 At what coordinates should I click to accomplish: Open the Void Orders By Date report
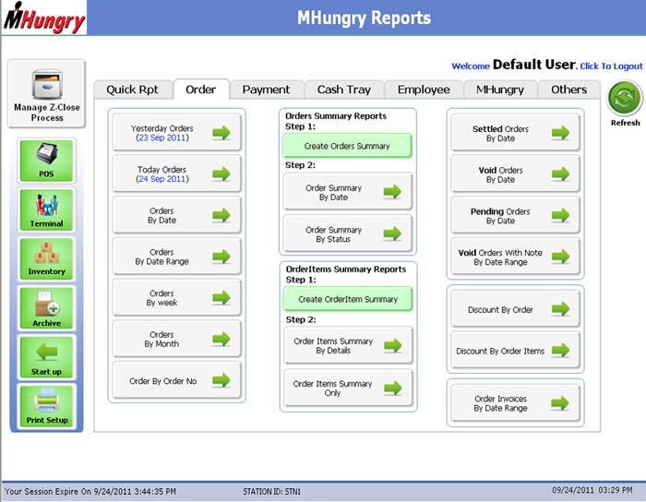[x=515, y=174]
